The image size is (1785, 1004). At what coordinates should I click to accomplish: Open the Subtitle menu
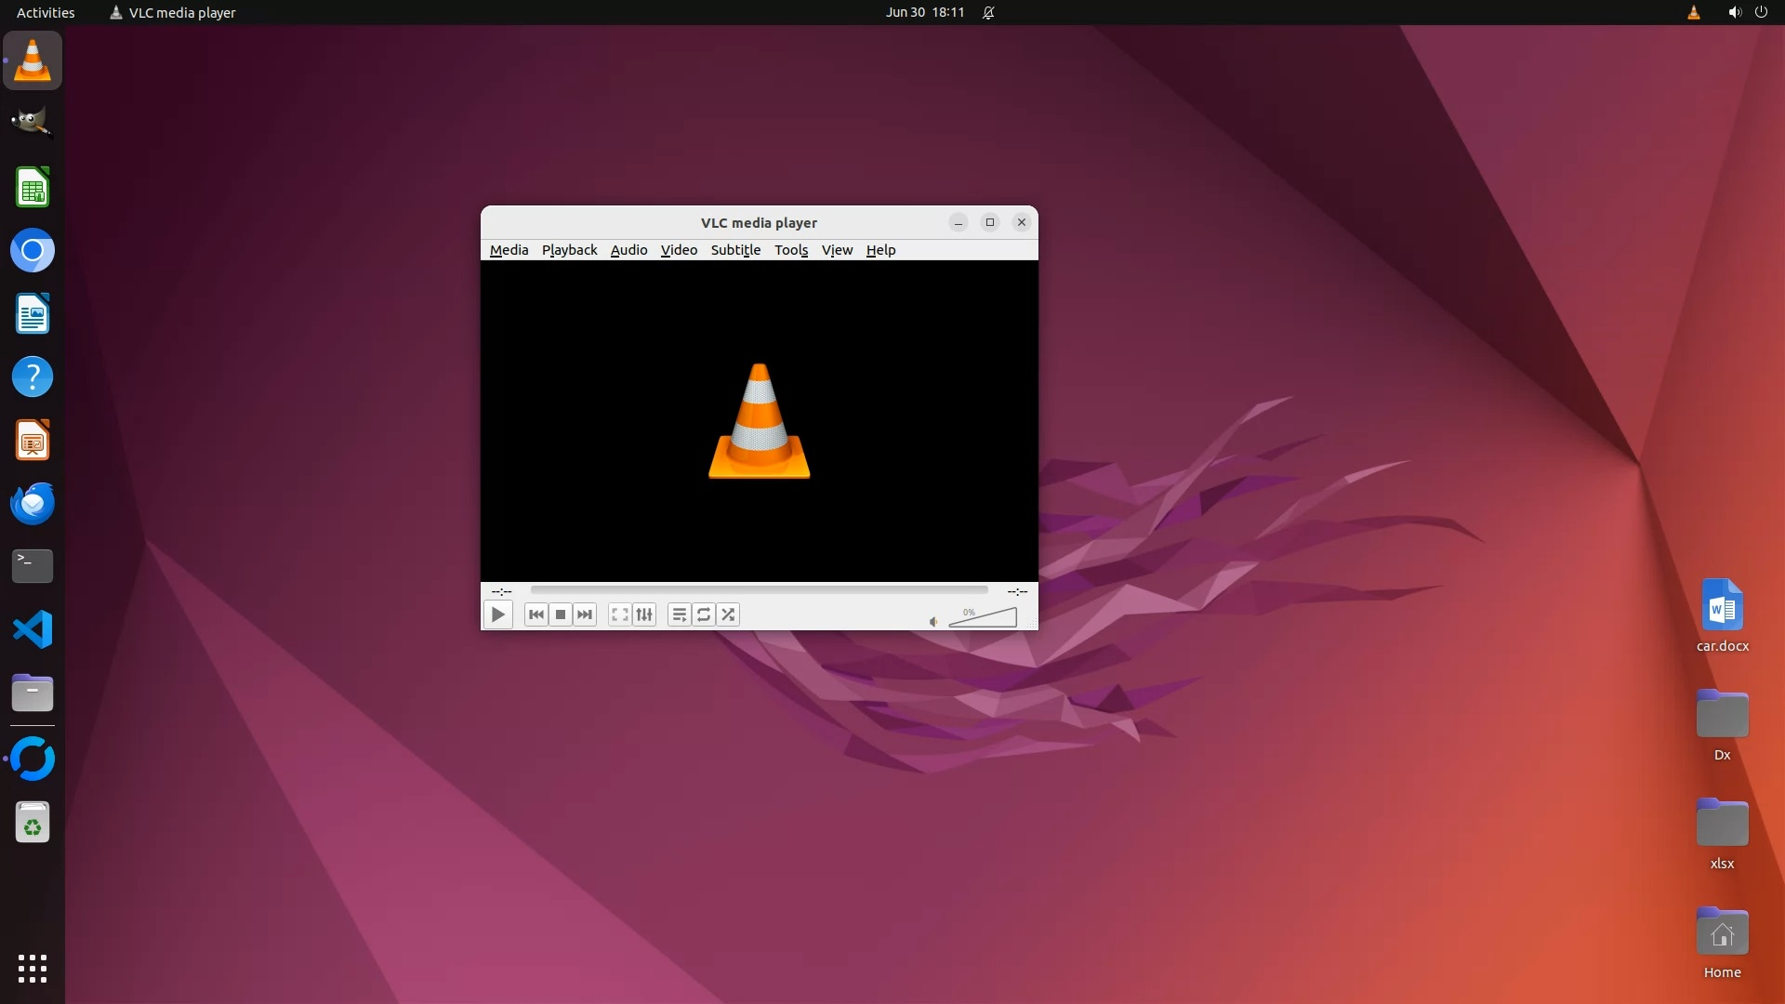pos(735,250)
